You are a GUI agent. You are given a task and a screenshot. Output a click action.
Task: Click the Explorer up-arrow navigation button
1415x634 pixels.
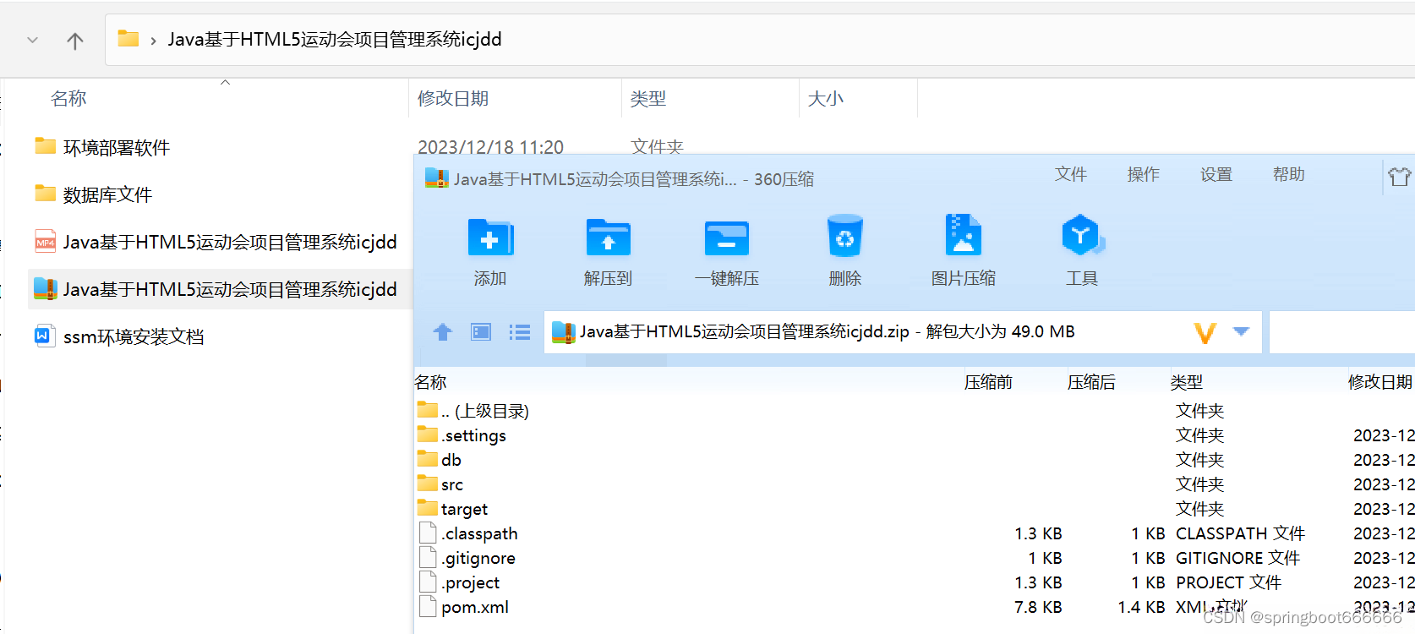[75, 41]
